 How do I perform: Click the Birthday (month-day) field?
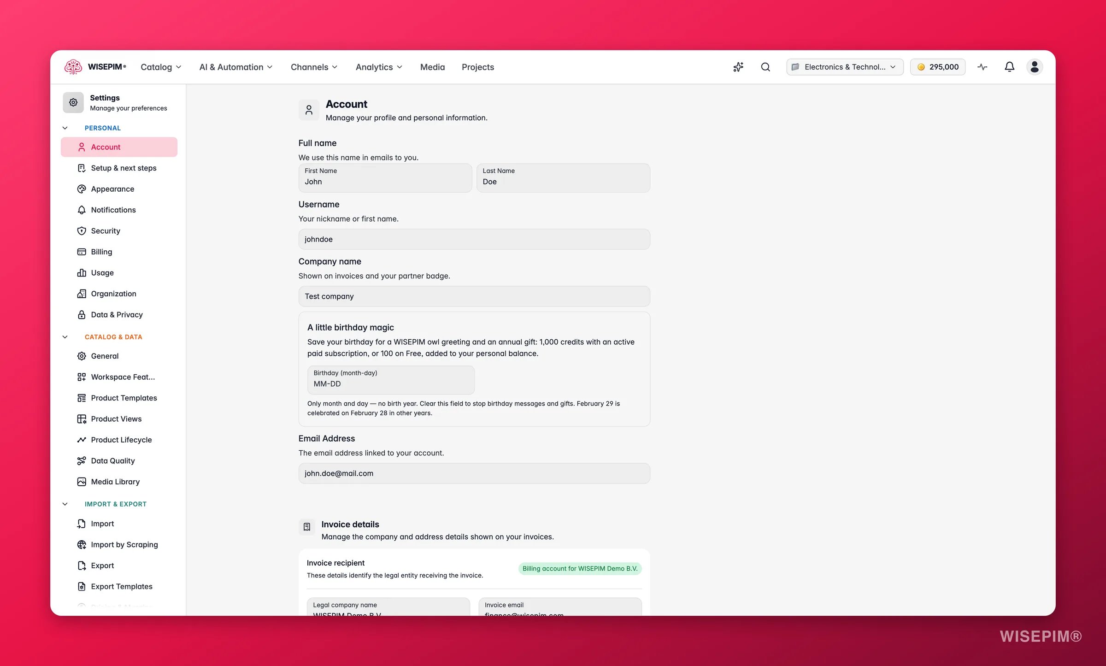click(391, 380)
